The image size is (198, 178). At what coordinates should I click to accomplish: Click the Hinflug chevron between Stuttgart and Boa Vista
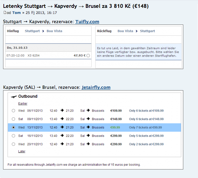pos(43,31)
